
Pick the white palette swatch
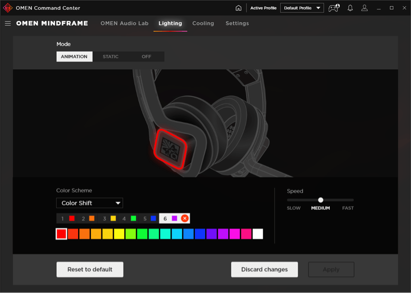coord(257,234)
